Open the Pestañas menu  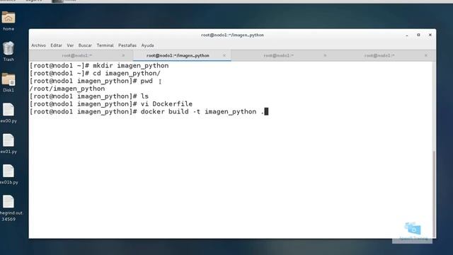coord(127,45)
